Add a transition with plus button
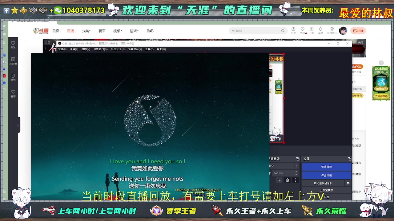The width and height of the screenshot is (394, 221). (279, 180)
